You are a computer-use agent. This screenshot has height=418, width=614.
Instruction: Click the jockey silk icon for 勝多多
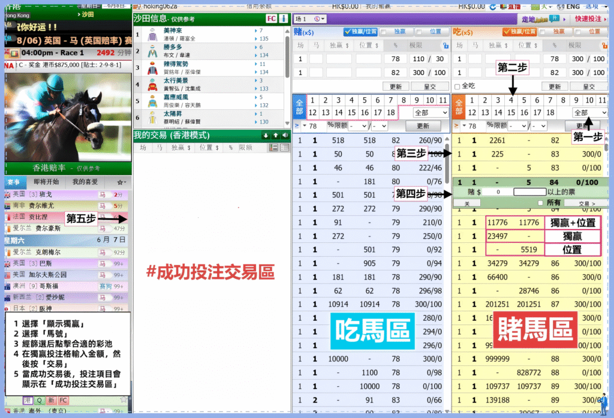pos(152,52)
